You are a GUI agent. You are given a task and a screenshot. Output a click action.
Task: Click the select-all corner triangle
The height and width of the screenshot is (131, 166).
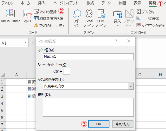click(3, 75)
